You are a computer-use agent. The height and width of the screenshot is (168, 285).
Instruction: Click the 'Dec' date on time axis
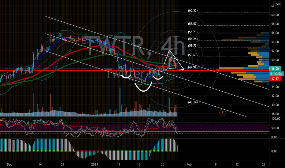pos(9,165)
